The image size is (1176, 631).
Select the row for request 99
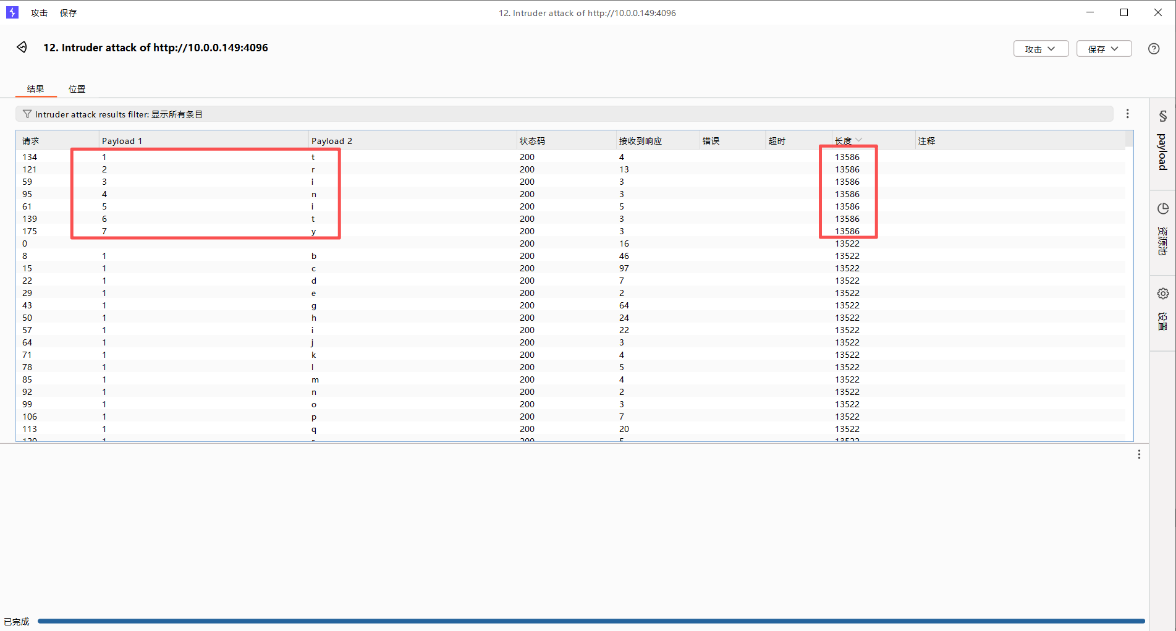click(x=570, y=404)
